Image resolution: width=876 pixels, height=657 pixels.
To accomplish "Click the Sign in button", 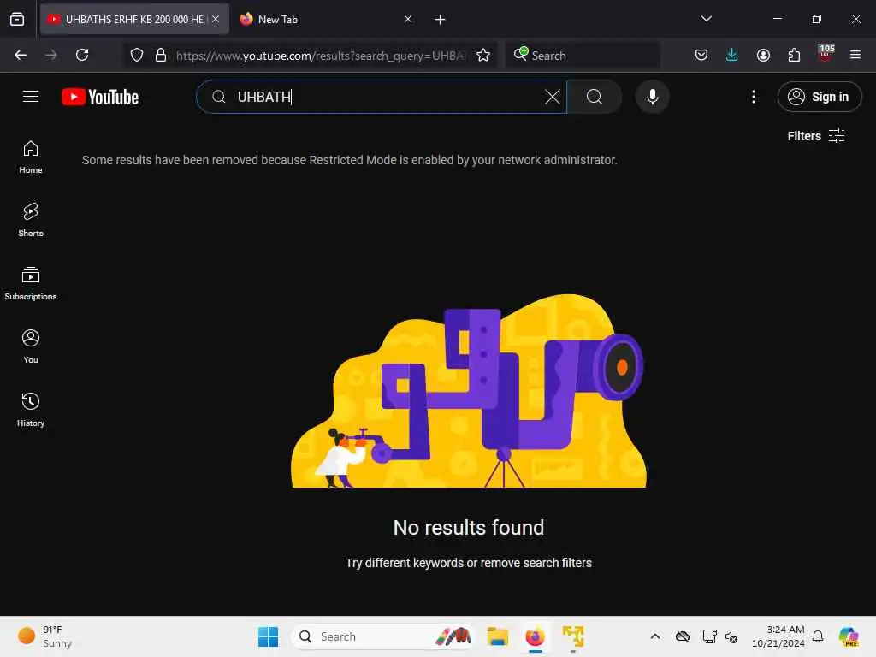I will click(x=819, y=97).
